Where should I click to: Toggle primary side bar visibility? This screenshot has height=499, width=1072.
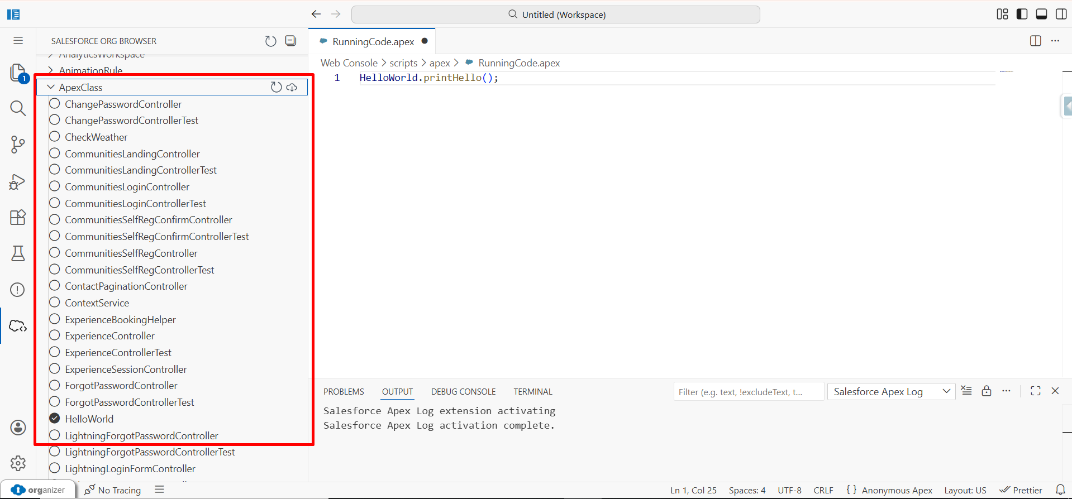coord(1022,14)
